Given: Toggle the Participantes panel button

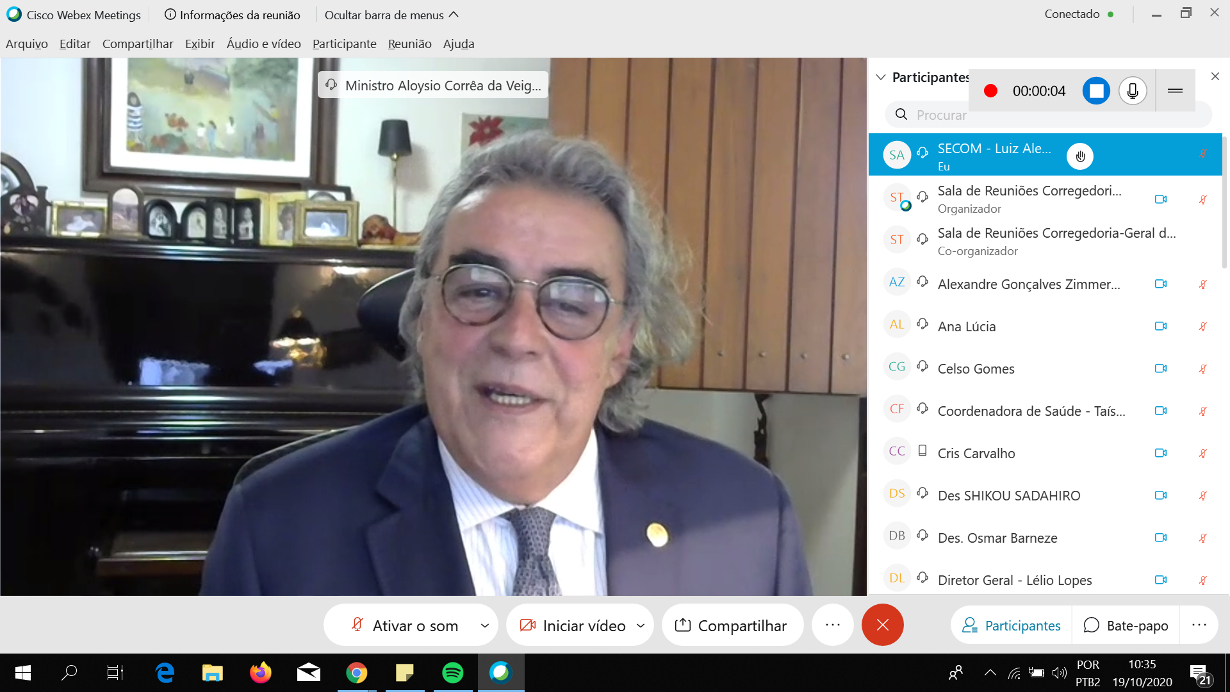Looking at the screenshot, I should click(1012, 625).
